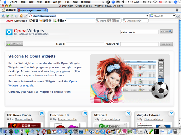Click the 新增頁籤 new tab button
The image size is (181, 135).
[x=9, y=10]
